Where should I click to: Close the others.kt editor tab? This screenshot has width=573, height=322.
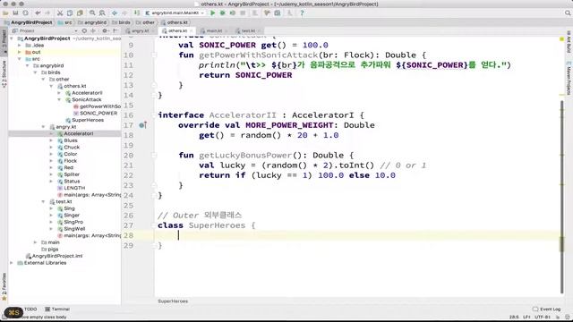(x=191, y=31)
